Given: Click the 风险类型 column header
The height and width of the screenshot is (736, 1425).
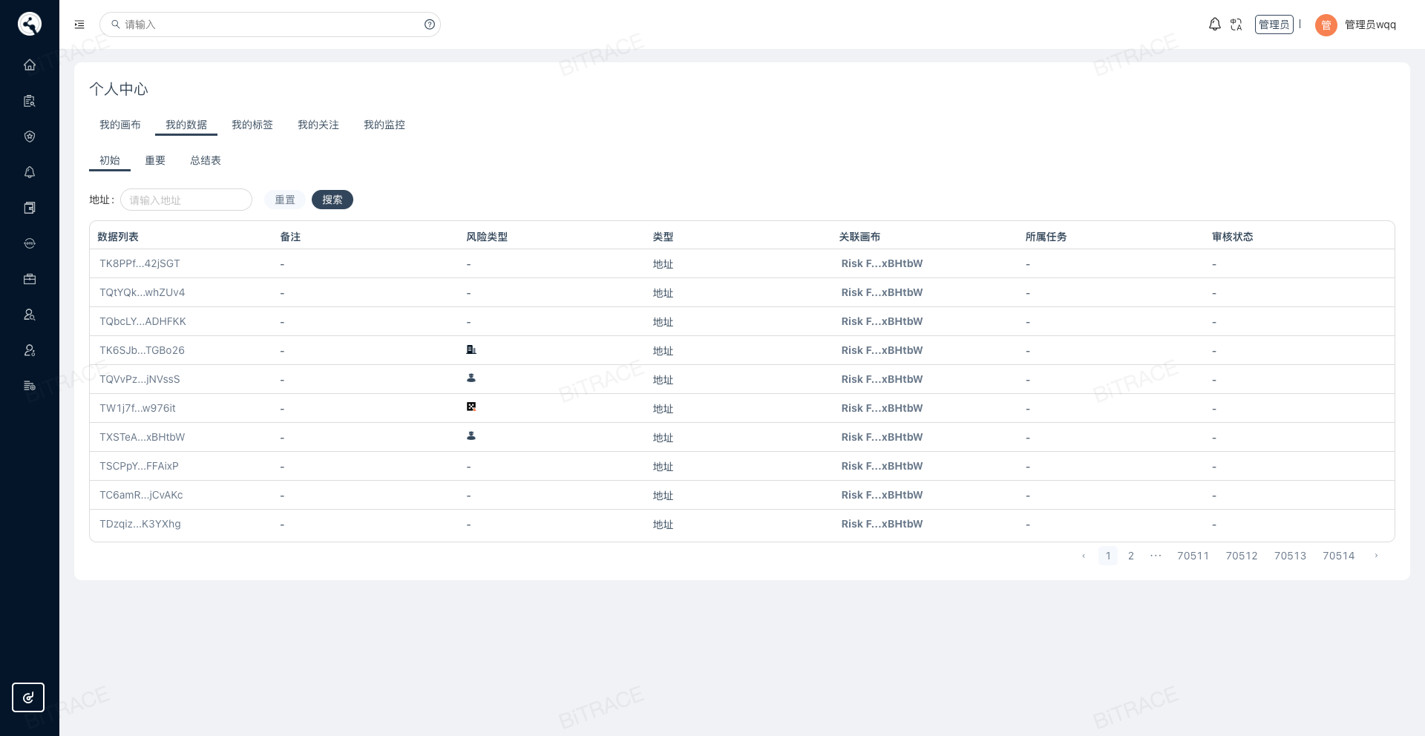Looking at the screenshot, I should pyautogui.click(x=487, y=237).
